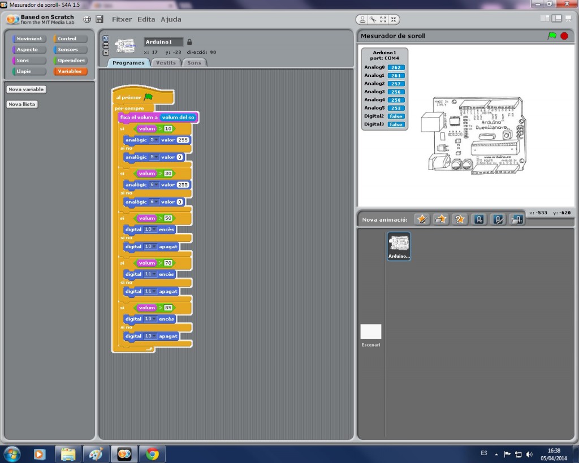
Task: Click the red stop sign to halt scripts
Action: pyautogui.click(x=564, y=36)
